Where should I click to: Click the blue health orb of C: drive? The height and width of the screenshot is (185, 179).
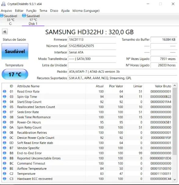2,16
